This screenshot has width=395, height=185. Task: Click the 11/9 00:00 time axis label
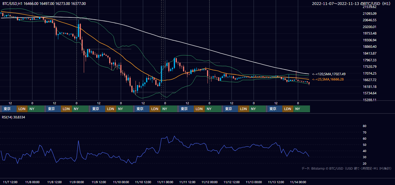(76, 182)
